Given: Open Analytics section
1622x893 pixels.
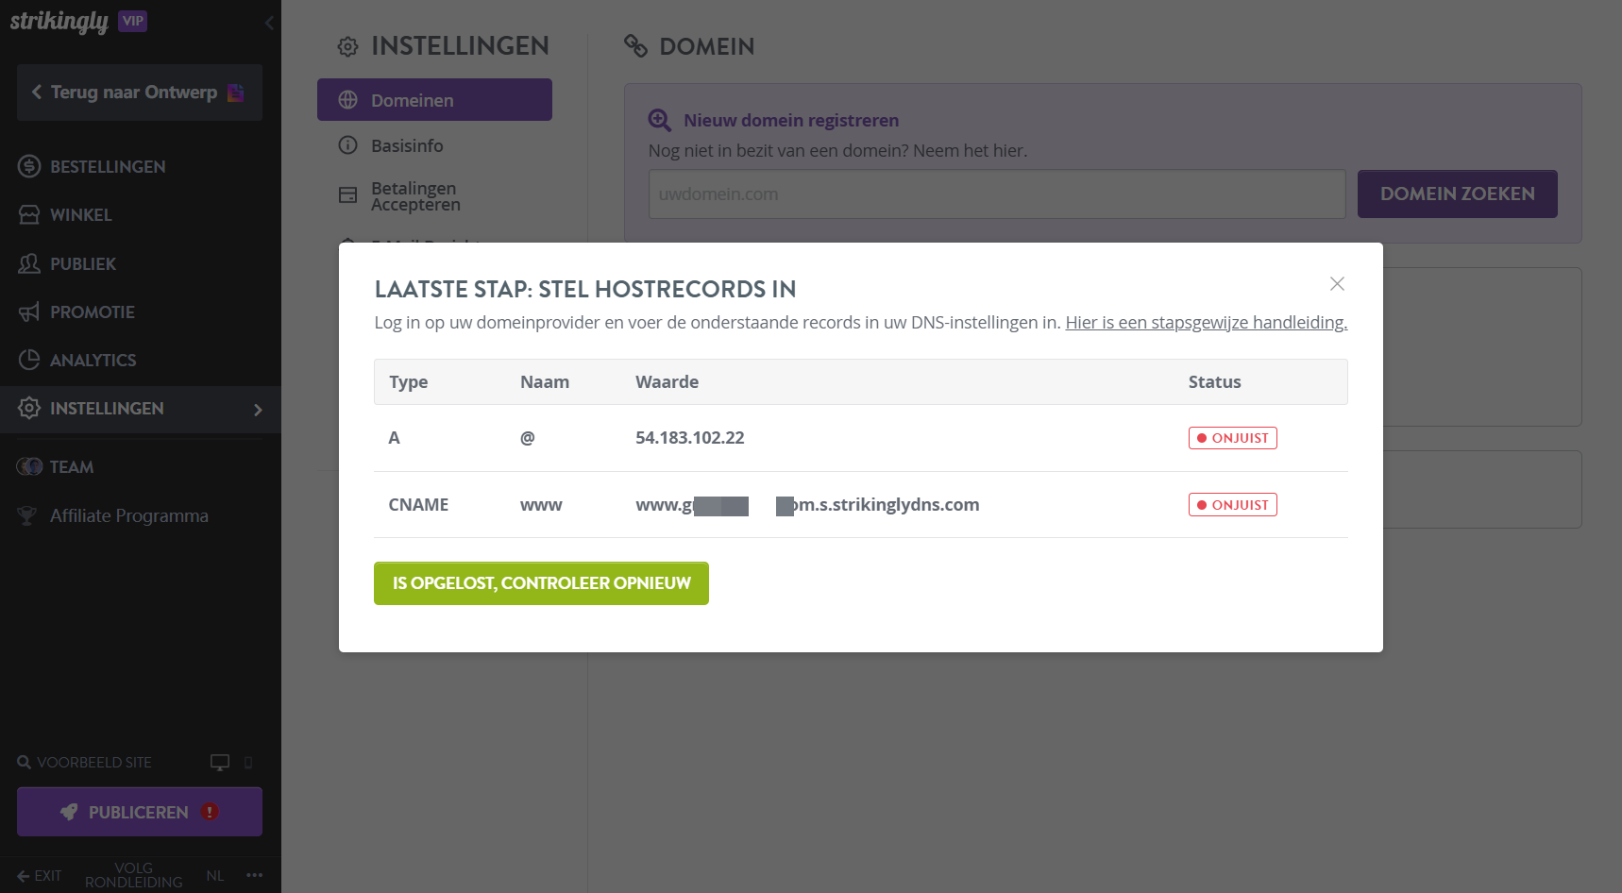Looking at the screenshot, I should tap(93, 361).
